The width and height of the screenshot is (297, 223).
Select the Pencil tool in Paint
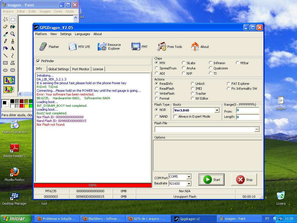coord(6,41)
